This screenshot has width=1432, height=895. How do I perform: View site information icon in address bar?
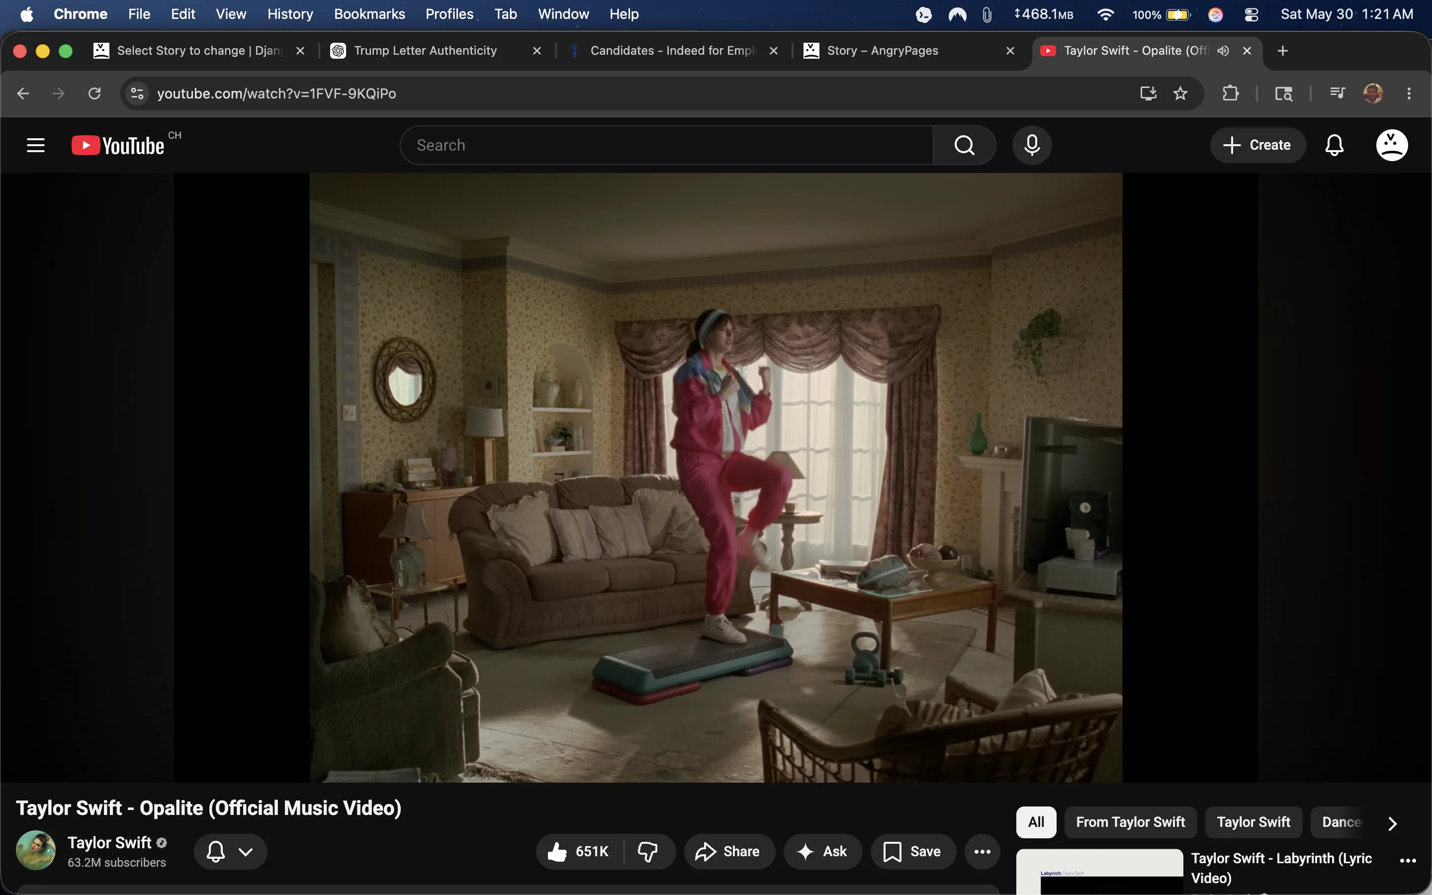coord(137,93)
